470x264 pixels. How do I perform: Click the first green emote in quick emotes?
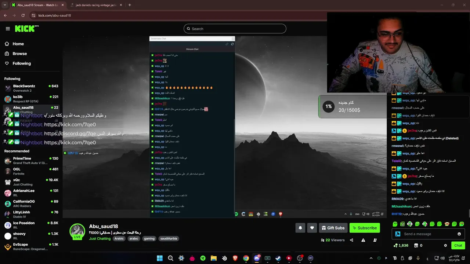[x=395, y=224]
